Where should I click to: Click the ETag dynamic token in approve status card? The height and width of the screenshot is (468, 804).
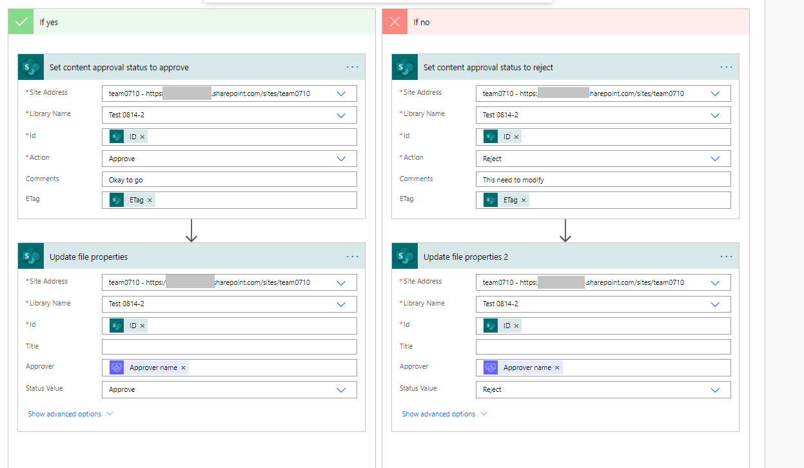(x=132, y=200)
